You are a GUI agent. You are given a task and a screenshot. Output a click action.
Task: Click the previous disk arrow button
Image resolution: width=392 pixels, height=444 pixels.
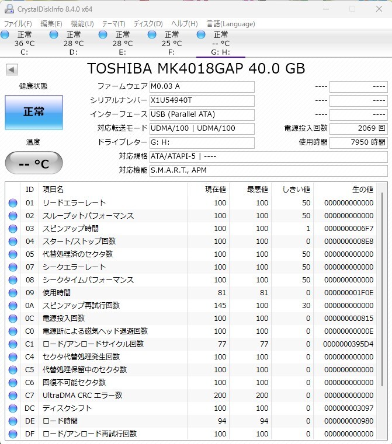coord(11,69)
